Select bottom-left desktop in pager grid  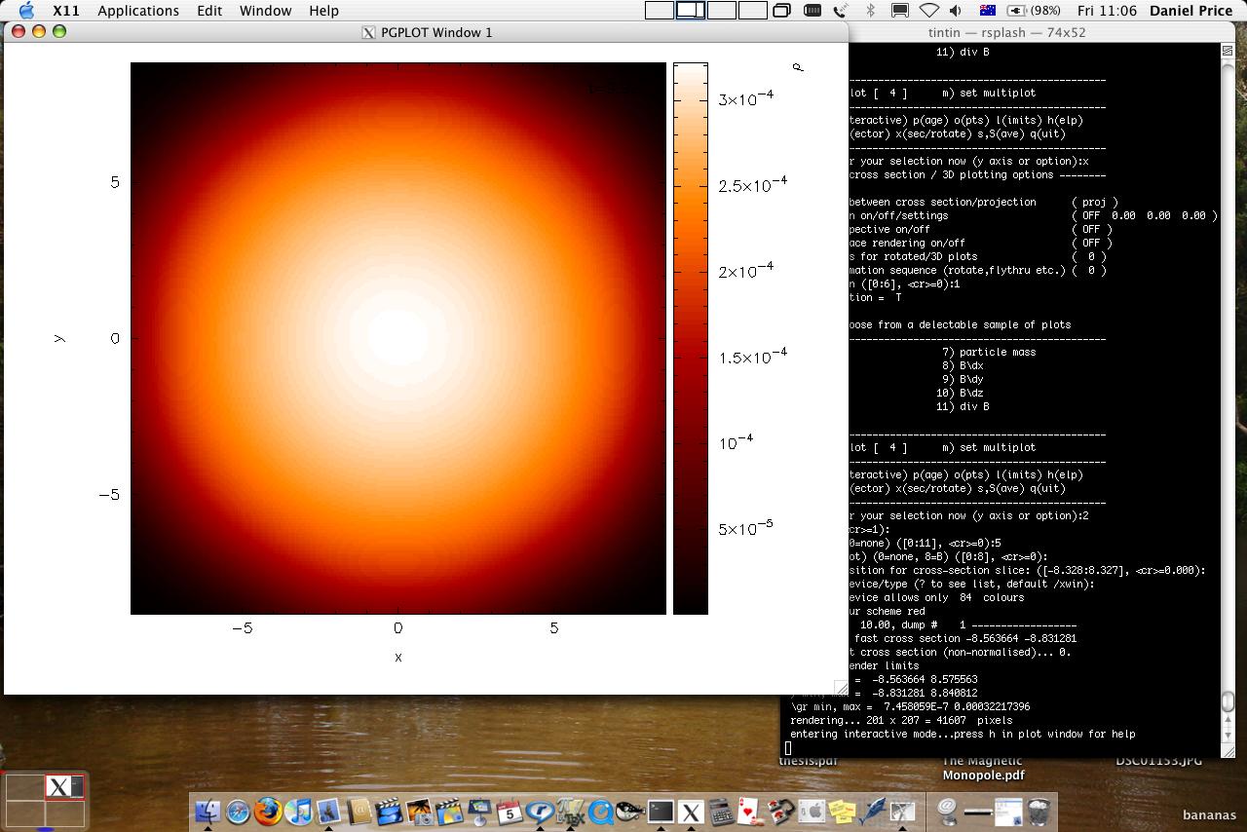(24, 813)
